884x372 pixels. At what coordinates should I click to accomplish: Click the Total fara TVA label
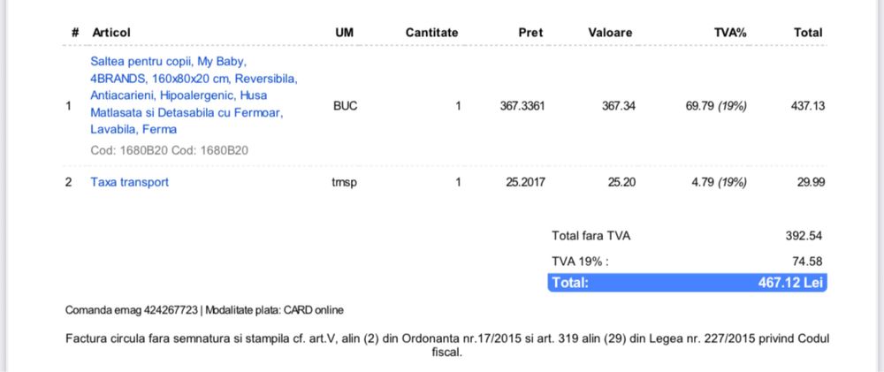[591, 236]
